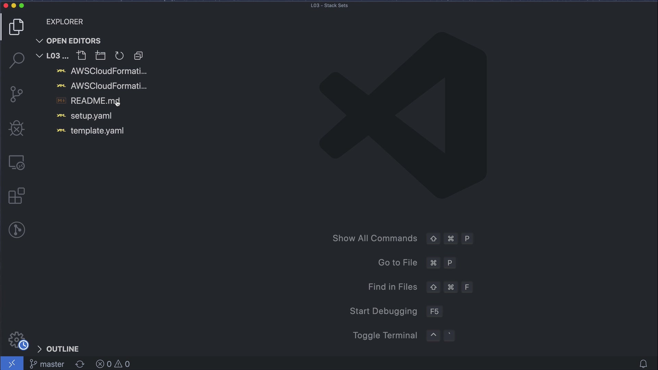
Task: Expand the Outline section
Action: click(x=62, y=349)
